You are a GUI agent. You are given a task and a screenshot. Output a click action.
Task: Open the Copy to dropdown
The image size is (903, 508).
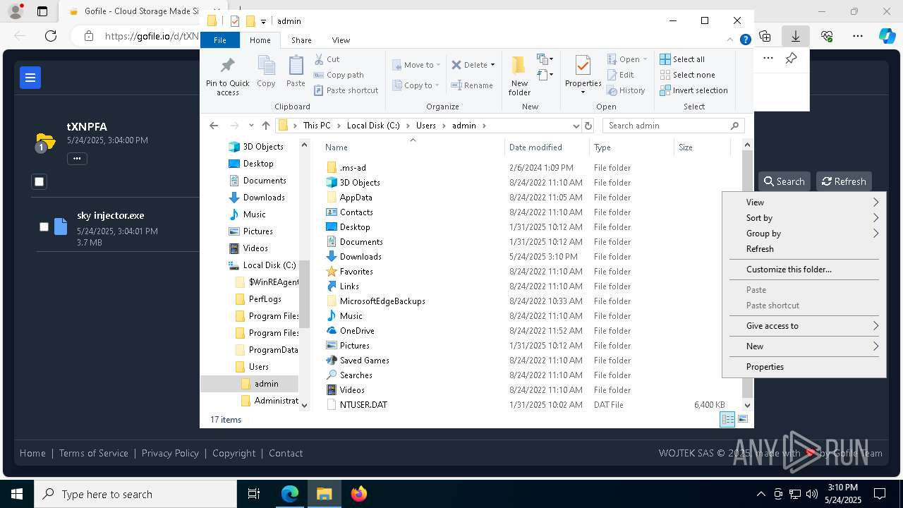click(x=416, y=85)
